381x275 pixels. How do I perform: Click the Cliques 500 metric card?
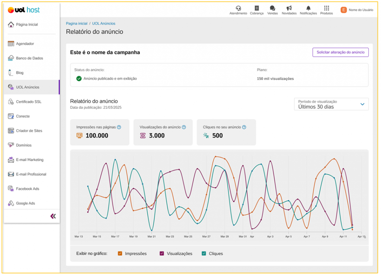(226, 132)
